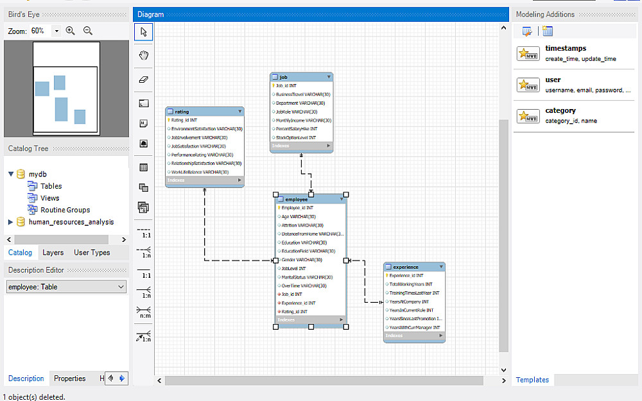Open the Properties tab
This screenshot has height=401, width=642.
[69, 379]
